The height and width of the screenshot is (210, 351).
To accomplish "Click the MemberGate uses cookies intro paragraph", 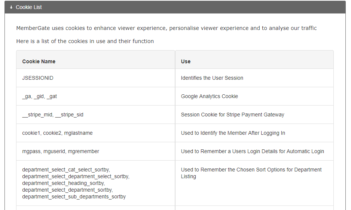I will tap(167, 28).
